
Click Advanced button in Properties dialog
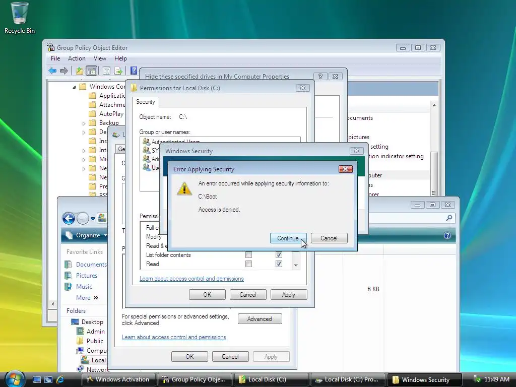pos(260,319)
